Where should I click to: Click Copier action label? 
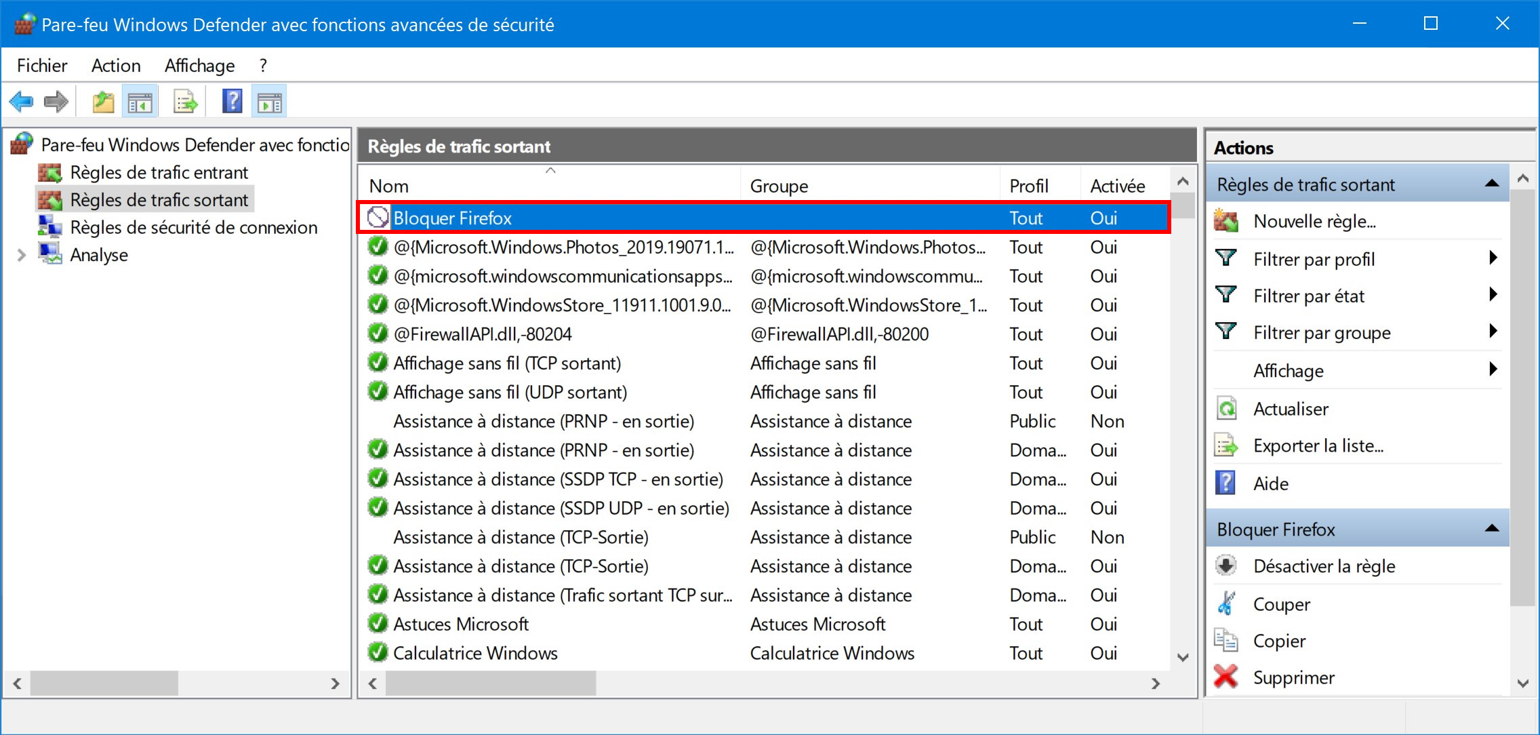coord(1279,641)
